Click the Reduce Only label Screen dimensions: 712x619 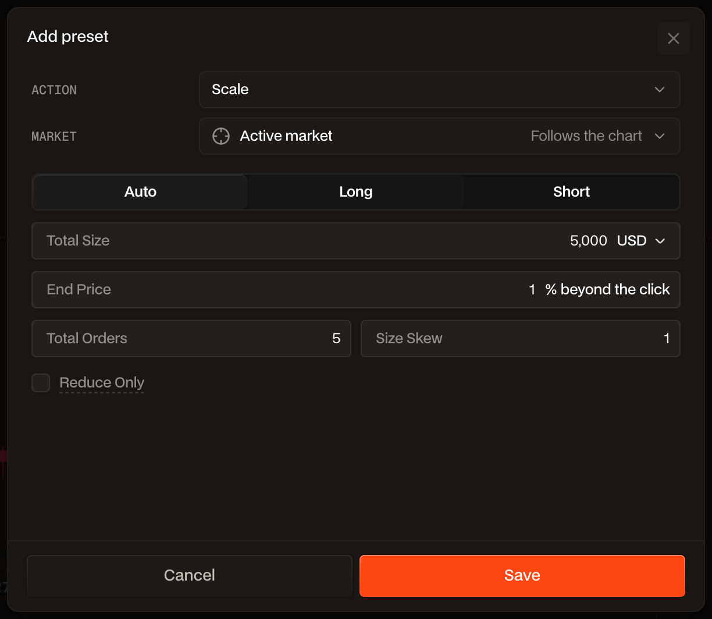click(x=102, y=383)
